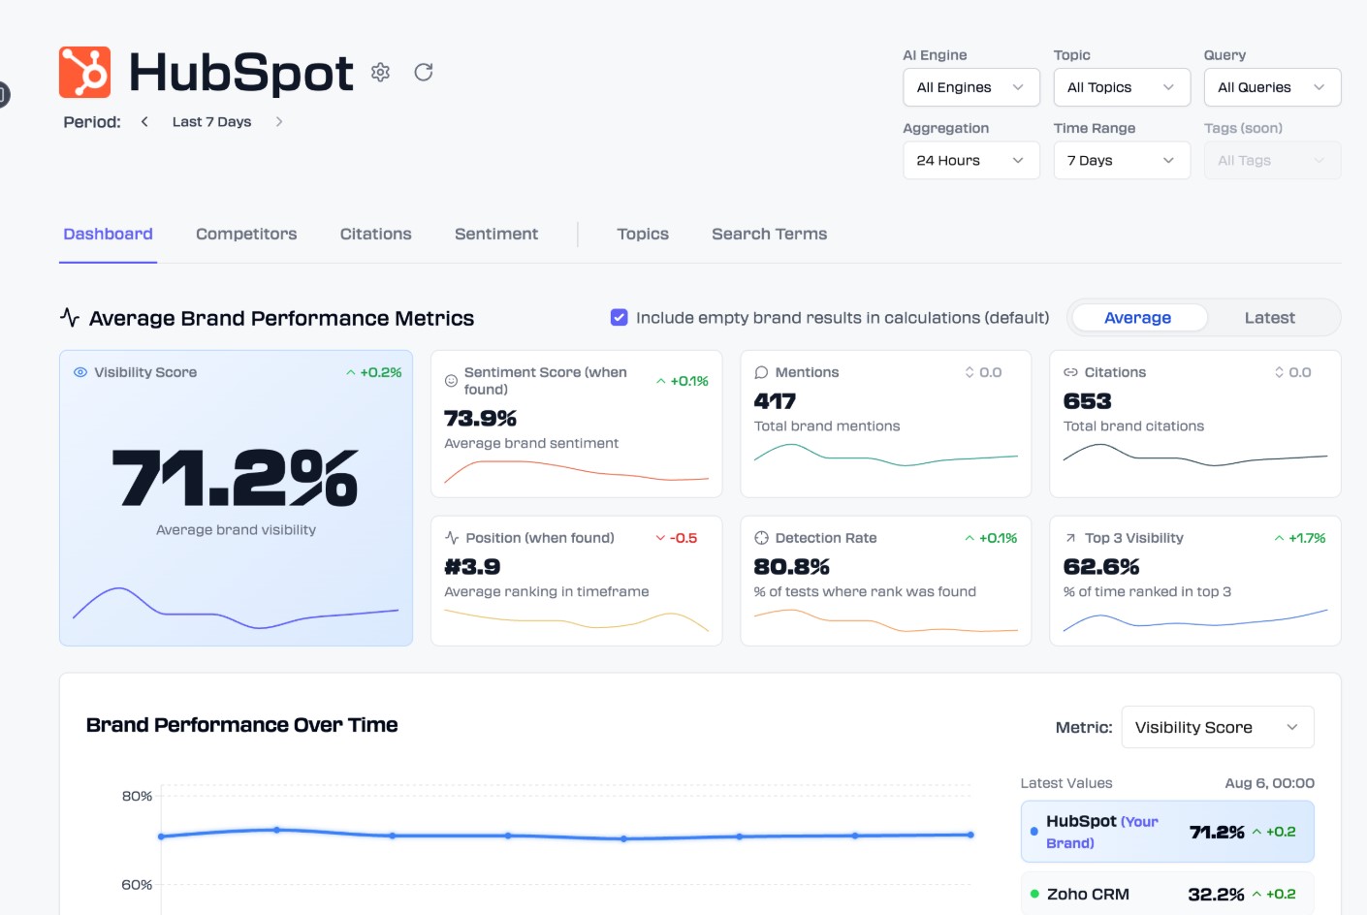The image size is (1367, 915).
Task: Click the last chart data point
Action: pos(970,835)
